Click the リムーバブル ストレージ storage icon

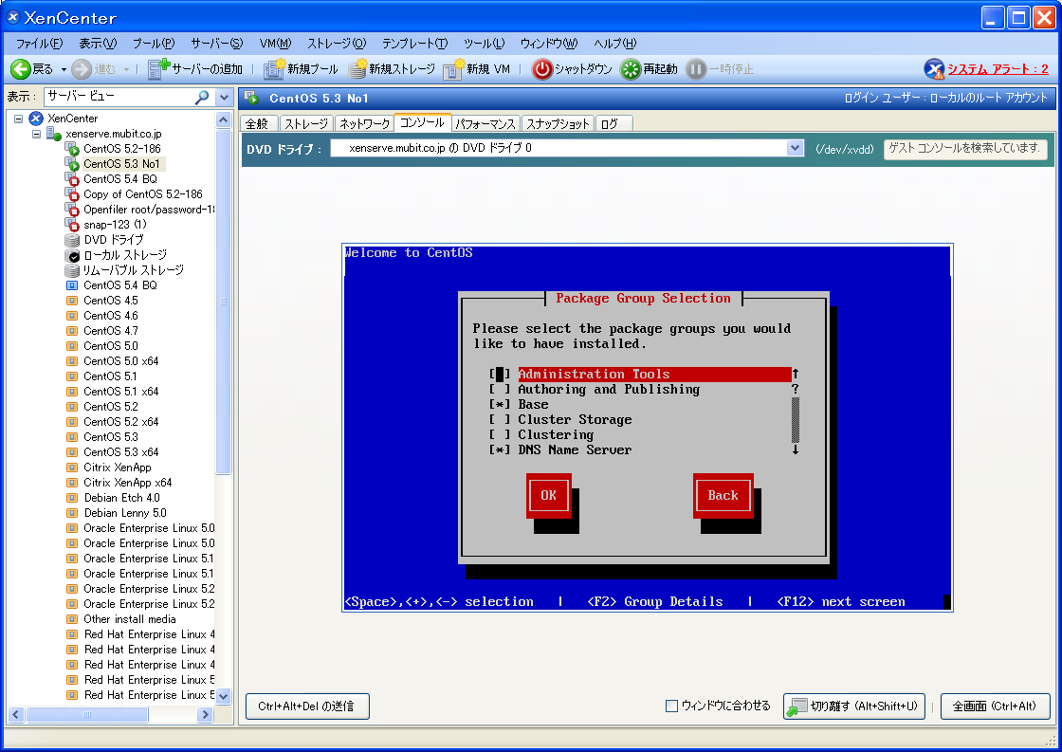72,270
